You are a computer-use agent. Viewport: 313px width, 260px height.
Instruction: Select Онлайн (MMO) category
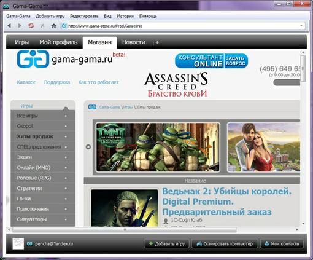[x=43, y=168]
